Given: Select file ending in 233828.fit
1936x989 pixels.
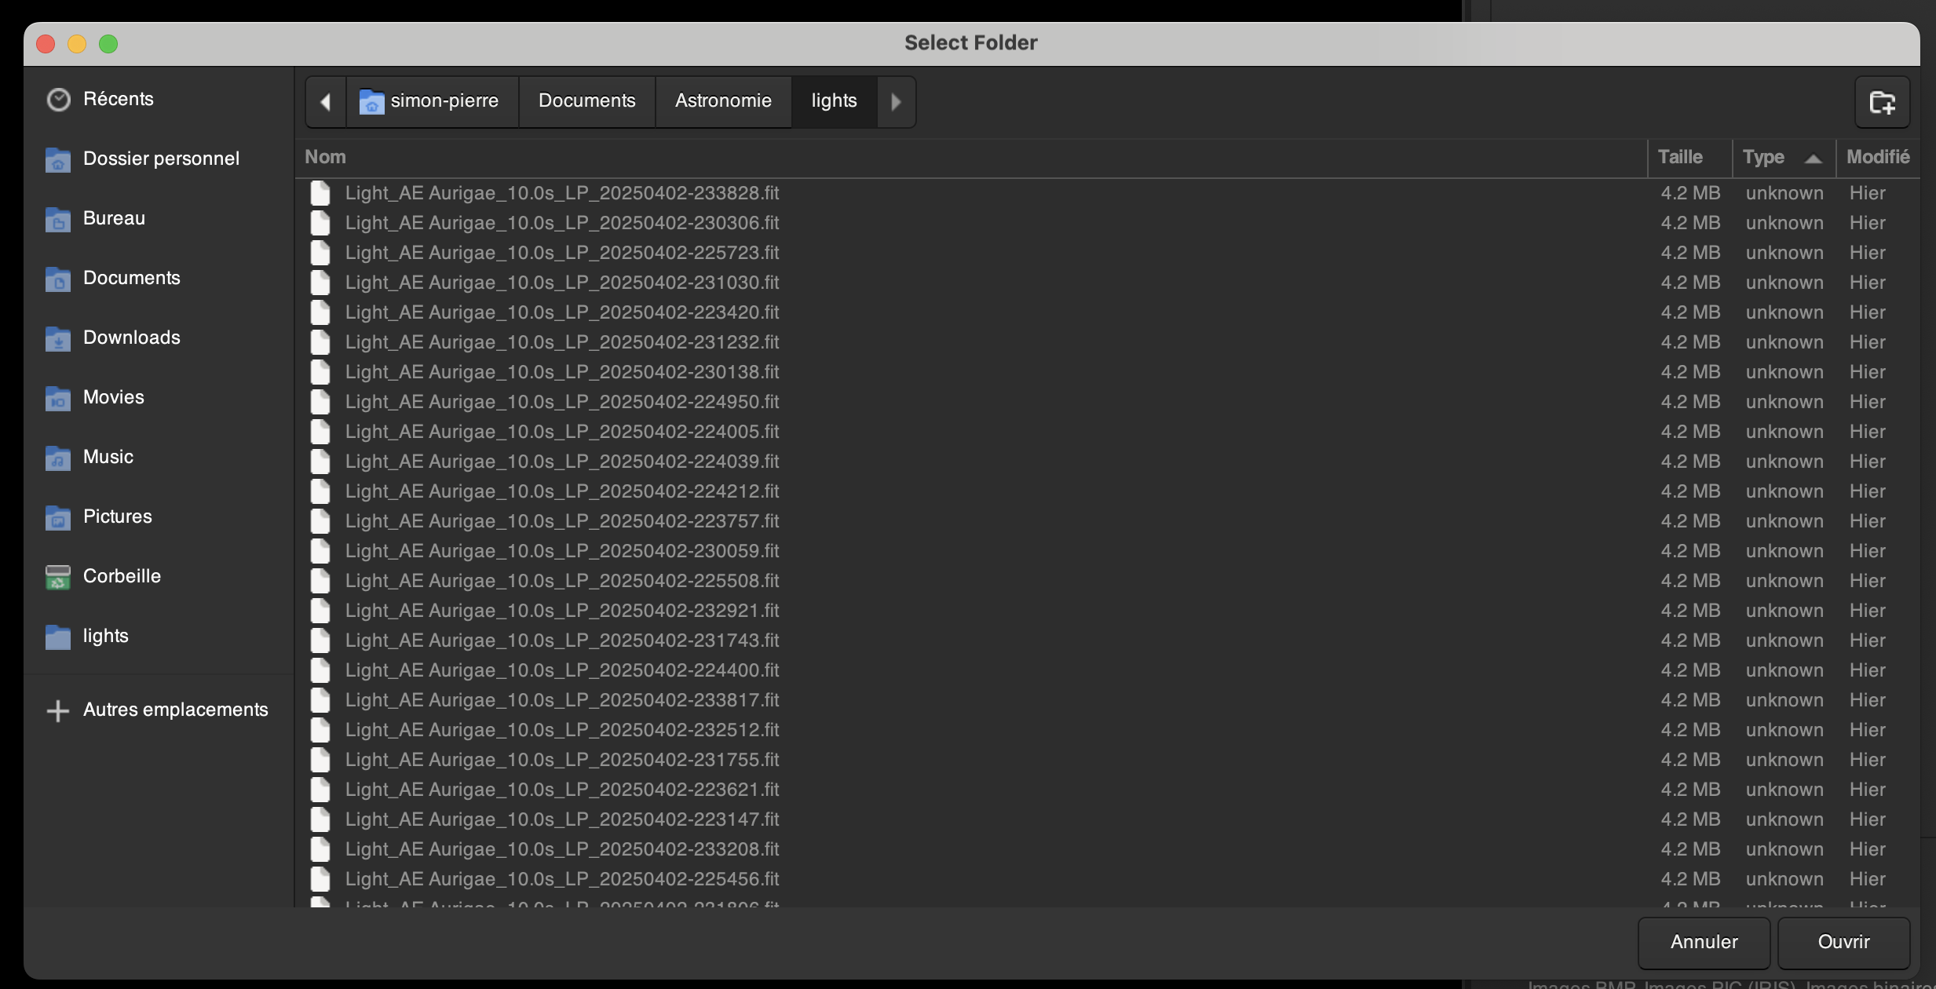Looking at the screenshot, I should click(x=561, y=193).
